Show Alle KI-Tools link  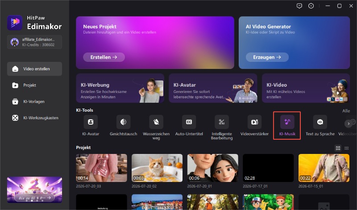tap(346, 111)
